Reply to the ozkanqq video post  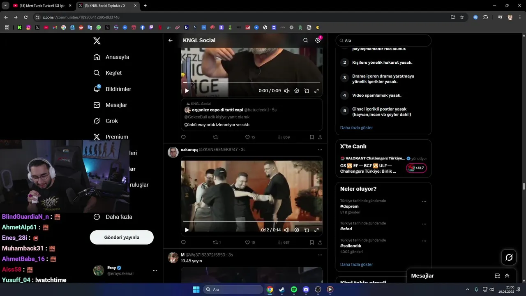183,243
